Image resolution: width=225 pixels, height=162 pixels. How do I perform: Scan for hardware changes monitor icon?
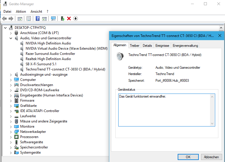53,18
